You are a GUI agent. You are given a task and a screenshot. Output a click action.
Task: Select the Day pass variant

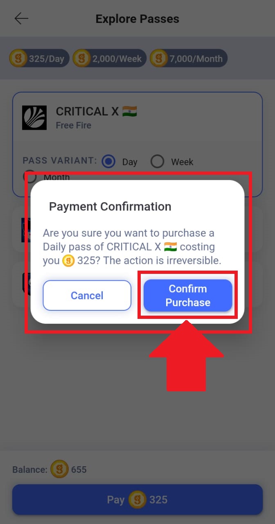coord(108,162)
